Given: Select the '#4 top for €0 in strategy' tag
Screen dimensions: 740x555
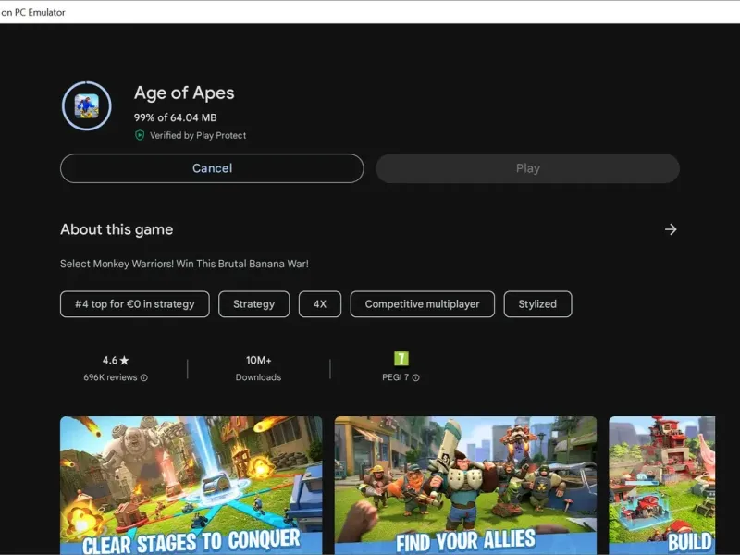Looking at the screenshot, I should coord(135,304).
